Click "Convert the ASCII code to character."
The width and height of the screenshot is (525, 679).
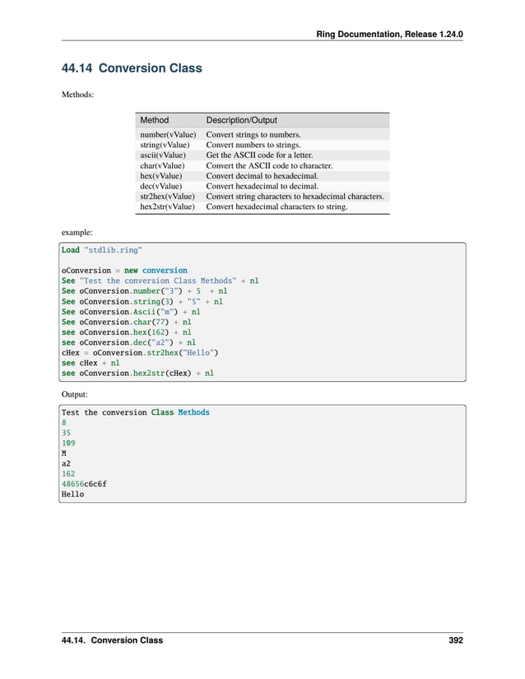coord(269,166)
